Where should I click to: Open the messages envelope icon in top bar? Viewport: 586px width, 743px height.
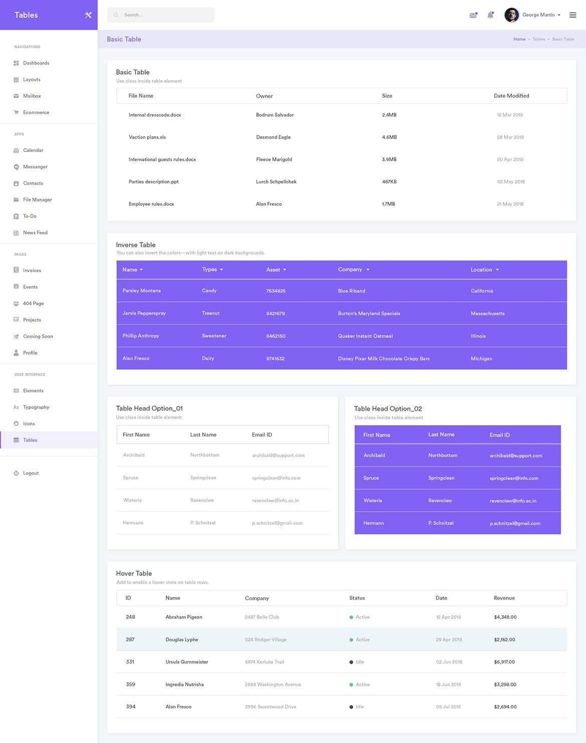(x=472, y=15)
